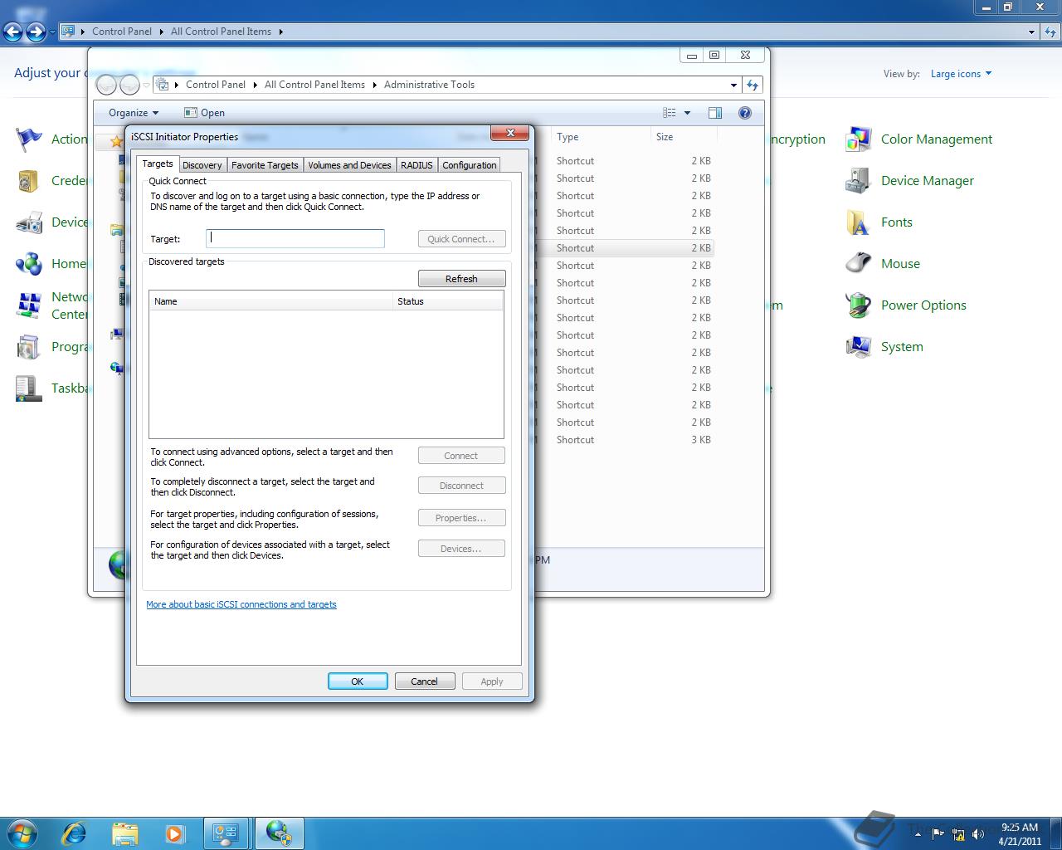Screen dimensions: 1062x850
Task: Open the Programs icon
Action: (29, 347)
